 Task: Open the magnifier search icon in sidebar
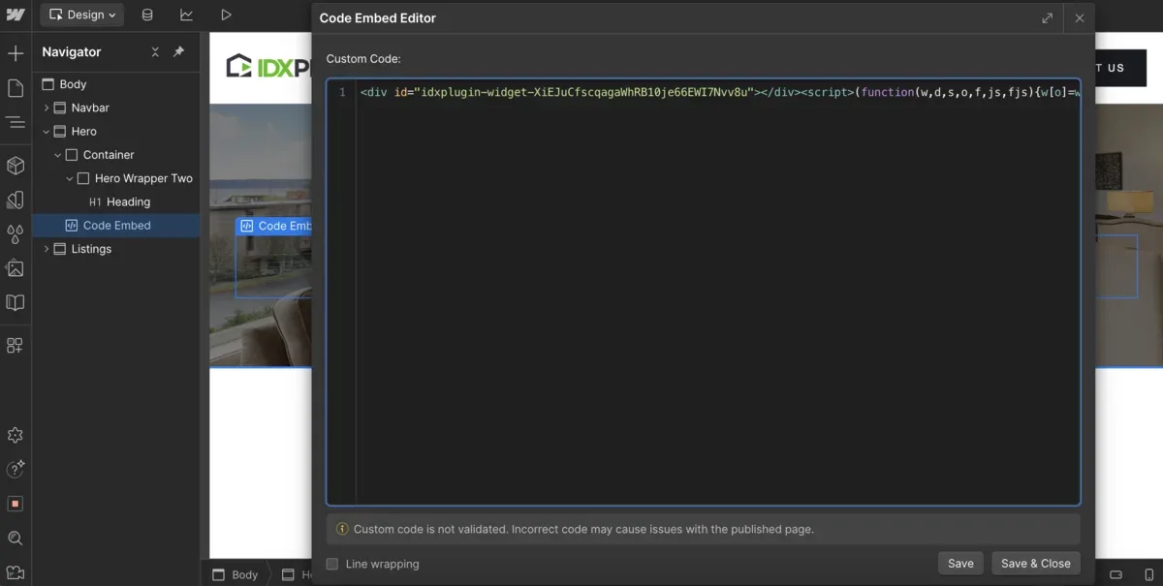(x=16, y=538)
